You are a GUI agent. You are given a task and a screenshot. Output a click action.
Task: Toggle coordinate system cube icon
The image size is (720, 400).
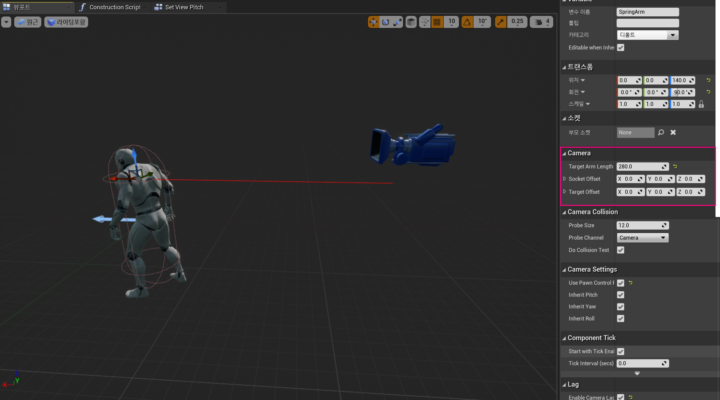click(x=411, y=22)
